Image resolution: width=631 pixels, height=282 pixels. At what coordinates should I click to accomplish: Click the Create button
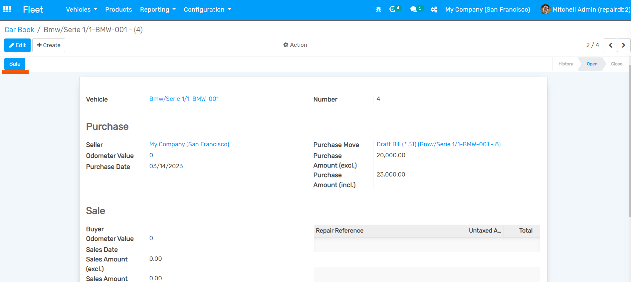49,45
